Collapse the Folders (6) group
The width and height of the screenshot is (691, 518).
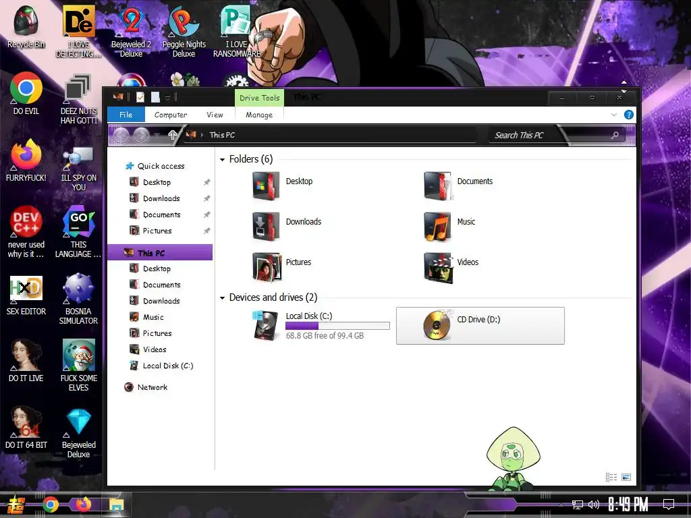(222, 159)
